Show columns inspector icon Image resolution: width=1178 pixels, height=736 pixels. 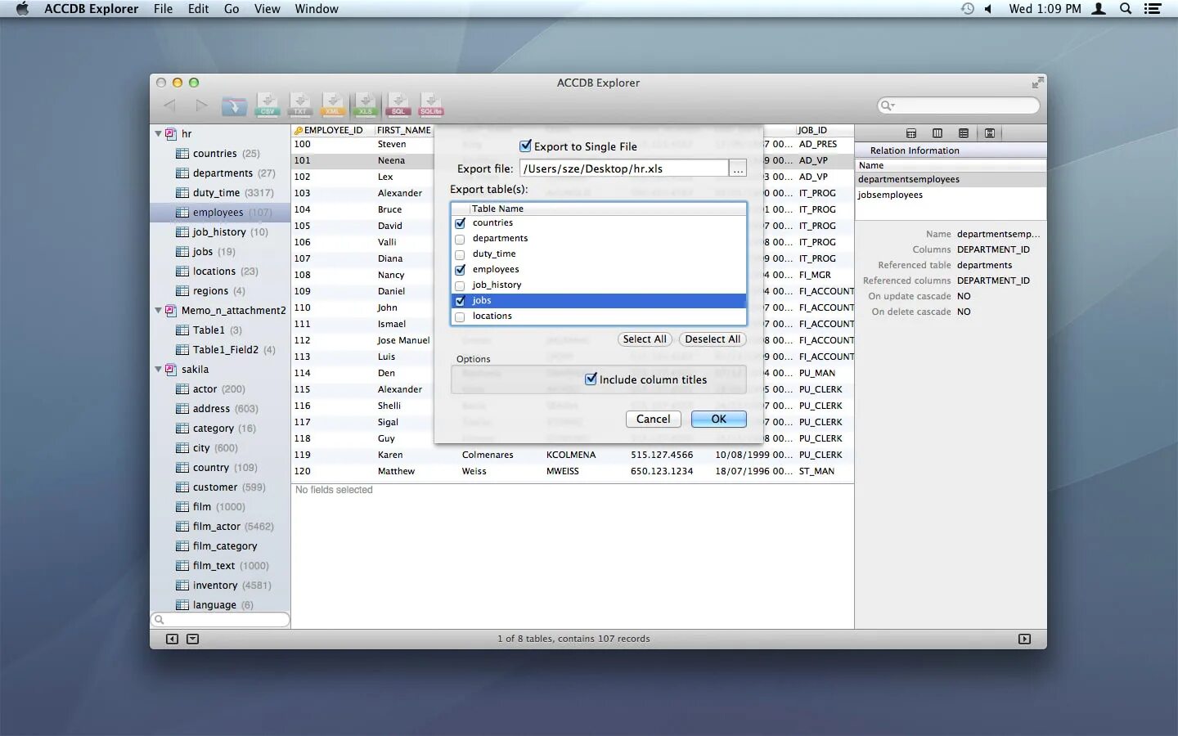(x=937, y=133)
